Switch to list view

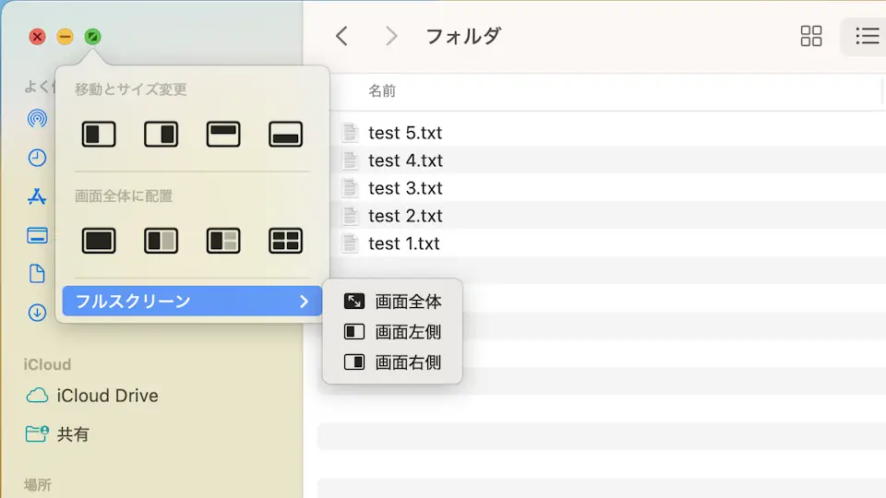tap(866, 36)
